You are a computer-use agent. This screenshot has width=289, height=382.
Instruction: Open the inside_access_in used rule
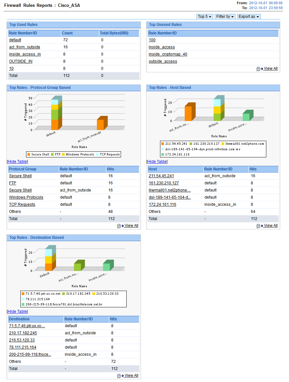25,54
